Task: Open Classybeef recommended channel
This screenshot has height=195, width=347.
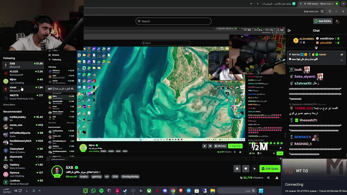Action: pos(23,150)
